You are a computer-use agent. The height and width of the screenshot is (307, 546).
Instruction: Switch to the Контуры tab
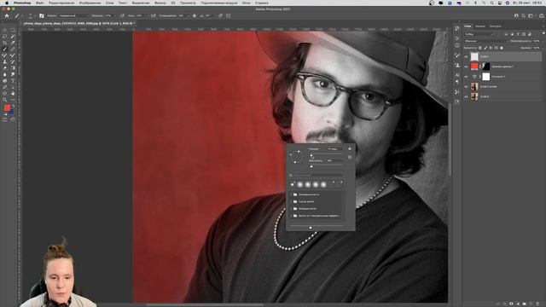495,26
